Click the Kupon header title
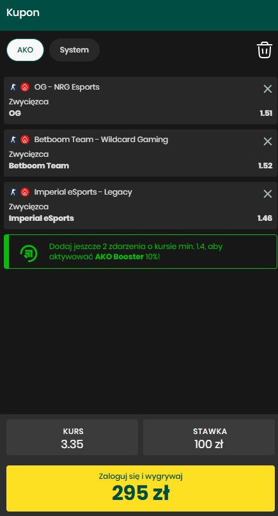The height and width of the screenshot is (516, 278). [x=23, y=13]
